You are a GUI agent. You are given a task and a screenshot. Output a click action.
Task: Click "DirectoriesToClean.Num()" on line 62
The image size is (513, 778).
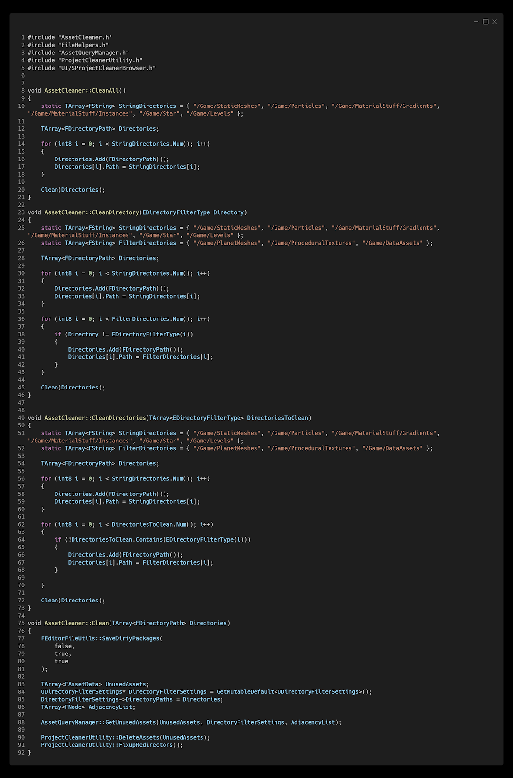pyautogui.click(x=153, y=524)
